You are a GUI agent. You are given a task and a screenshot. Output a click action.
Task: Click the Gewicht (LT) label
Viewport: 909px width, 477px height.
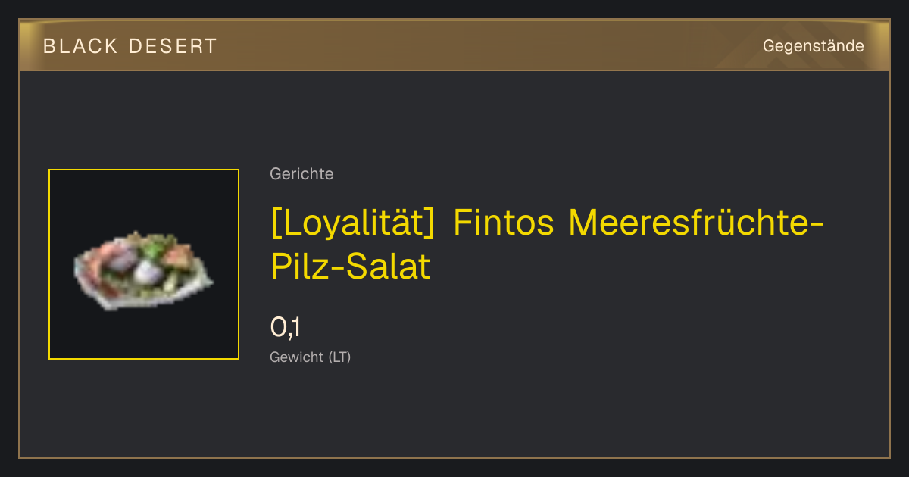pyautogui.click(x=310, y=357)
